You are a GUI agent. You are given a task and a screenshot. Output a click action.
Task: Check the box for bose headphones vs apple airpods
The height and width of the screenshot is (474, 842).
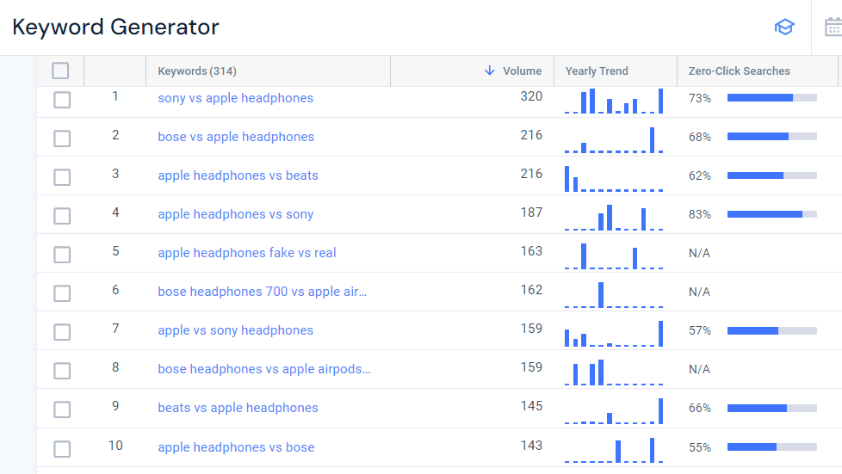(x=62, y=371)
